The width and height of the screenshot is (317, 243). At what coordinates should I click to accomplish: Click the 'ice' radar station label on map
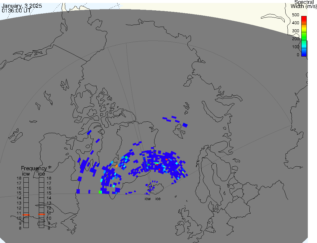(158, 199)
